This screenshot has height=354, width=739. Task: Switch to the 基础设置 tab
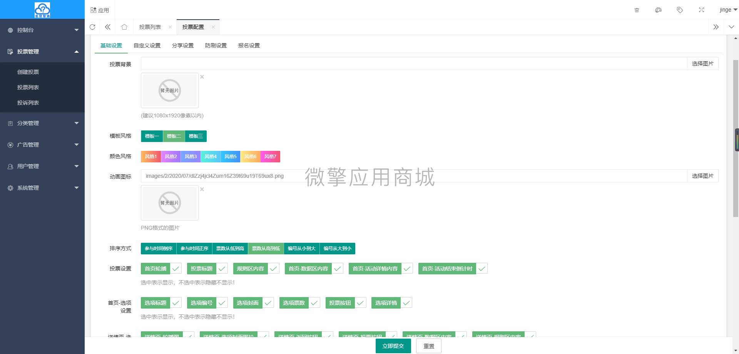pyautogui.click(x=111, y=45)
